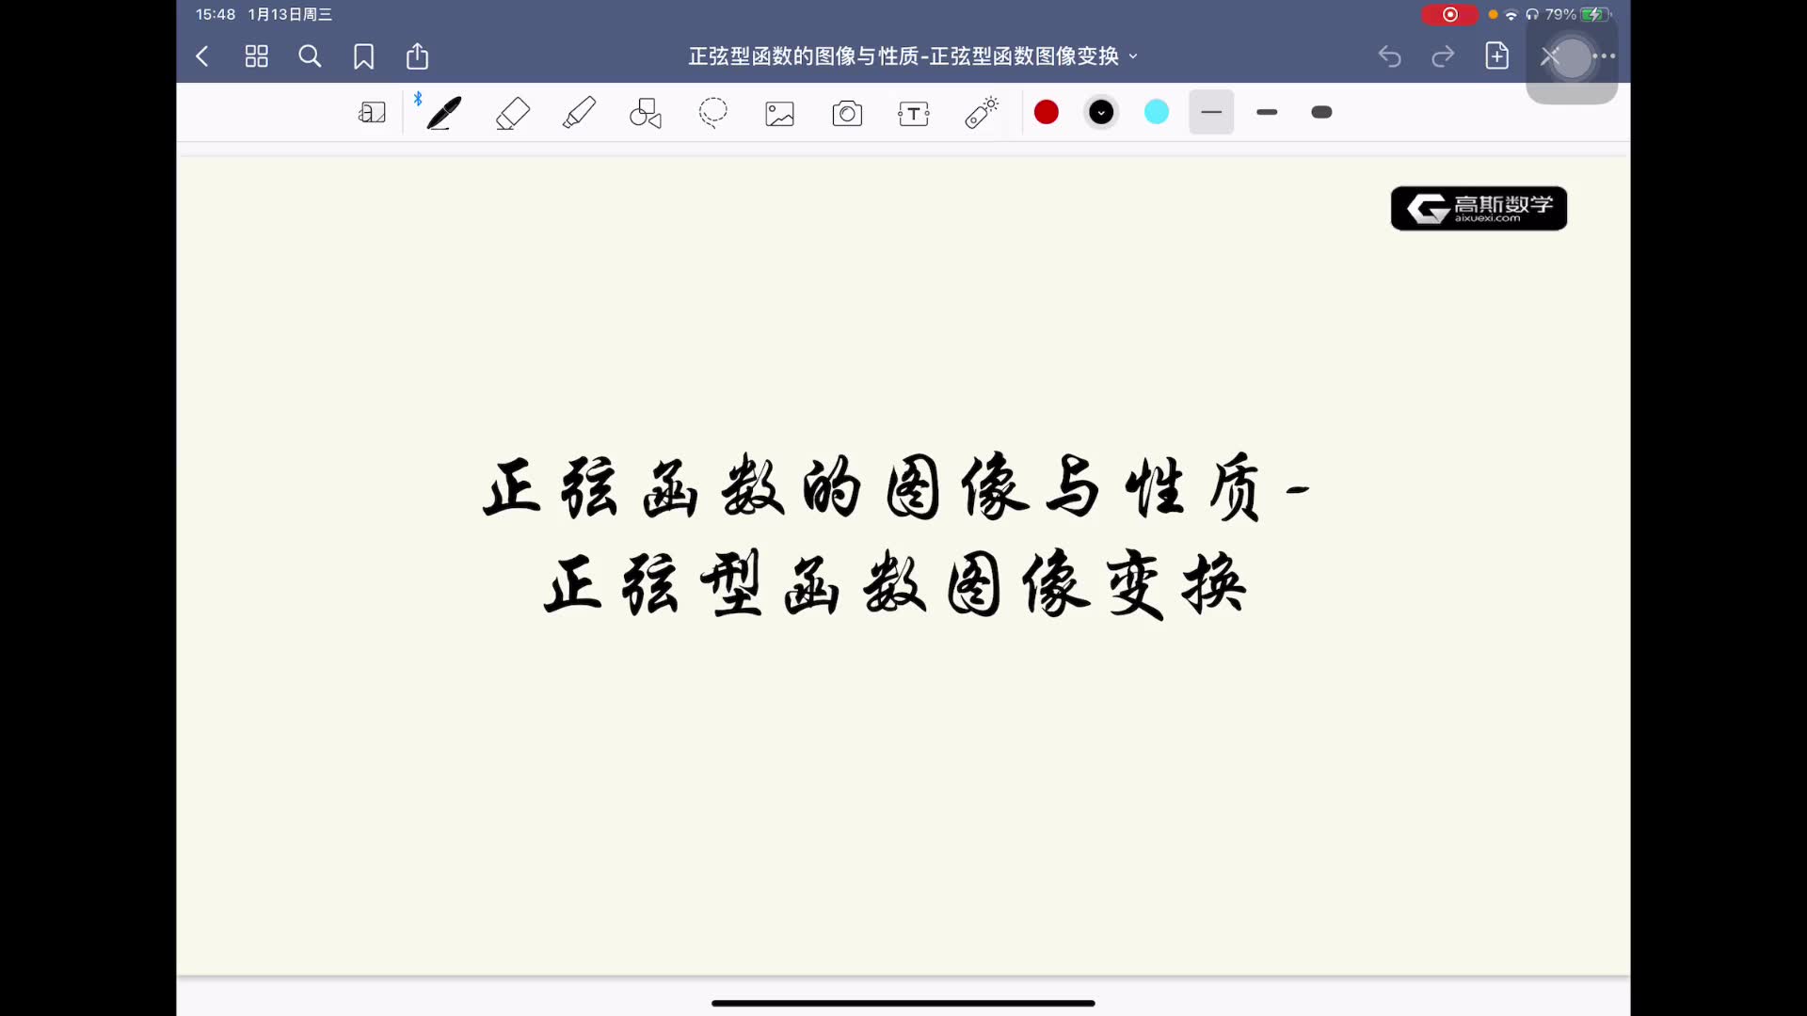Select the Text box tool
This screenshot has height=1016, width=1807.
(914, 114)
